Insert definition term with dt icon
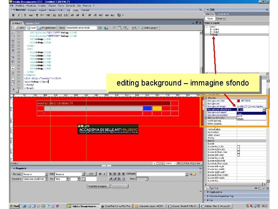The image size is (278, 209). (95, 15)
